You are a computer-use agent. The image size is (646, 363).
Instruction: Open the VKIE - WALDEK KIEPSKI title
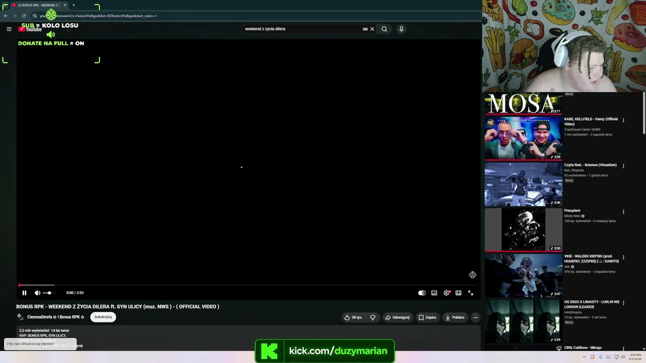tap(591, 259)
